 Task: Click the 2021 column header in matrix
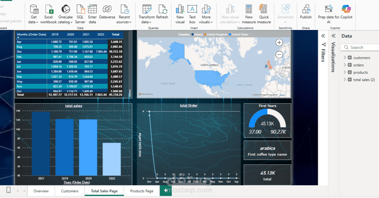coord(86,35)
